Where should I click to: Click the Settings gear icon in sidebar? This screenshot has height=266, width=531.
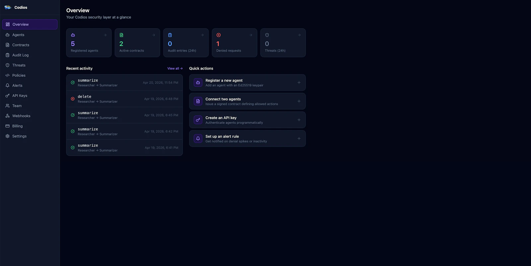[x=7, y=136]
